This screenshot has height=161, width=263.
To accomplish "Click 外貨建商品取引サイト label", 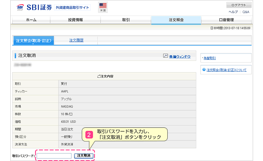I will (72, 8).
